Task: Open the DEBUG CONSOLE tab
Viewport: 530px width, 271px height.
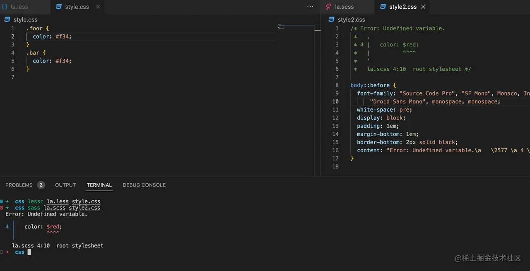Action: pyautogui.click(x=144, y=185)
